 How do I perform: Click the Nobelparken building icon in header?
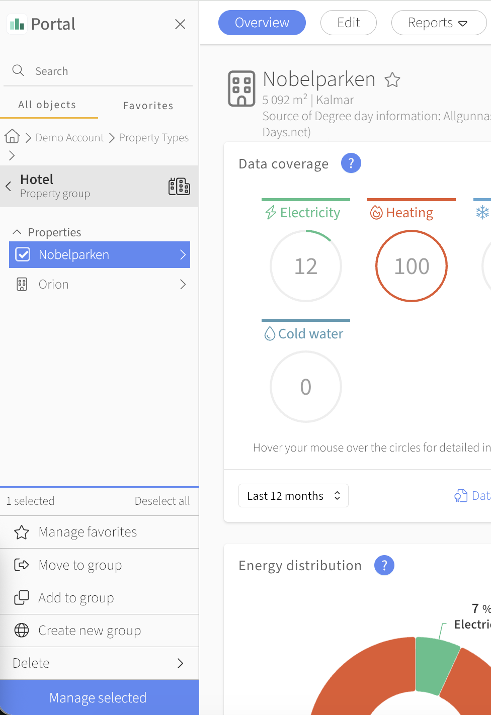point(242,88)
